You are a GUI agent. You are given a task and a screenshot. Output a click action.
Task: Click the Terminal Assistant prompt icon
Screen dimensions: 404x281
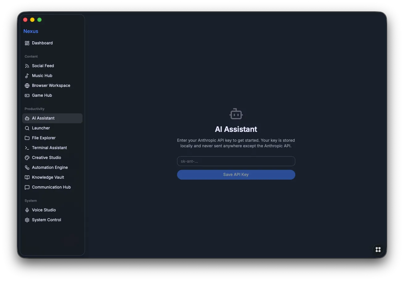click(27, 148)
